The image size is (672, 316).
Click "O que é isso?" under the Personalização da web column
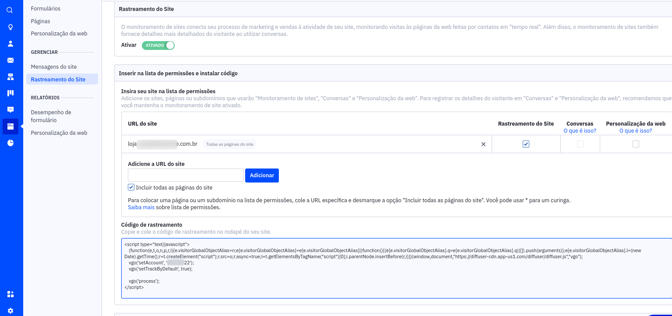[636, 131]
